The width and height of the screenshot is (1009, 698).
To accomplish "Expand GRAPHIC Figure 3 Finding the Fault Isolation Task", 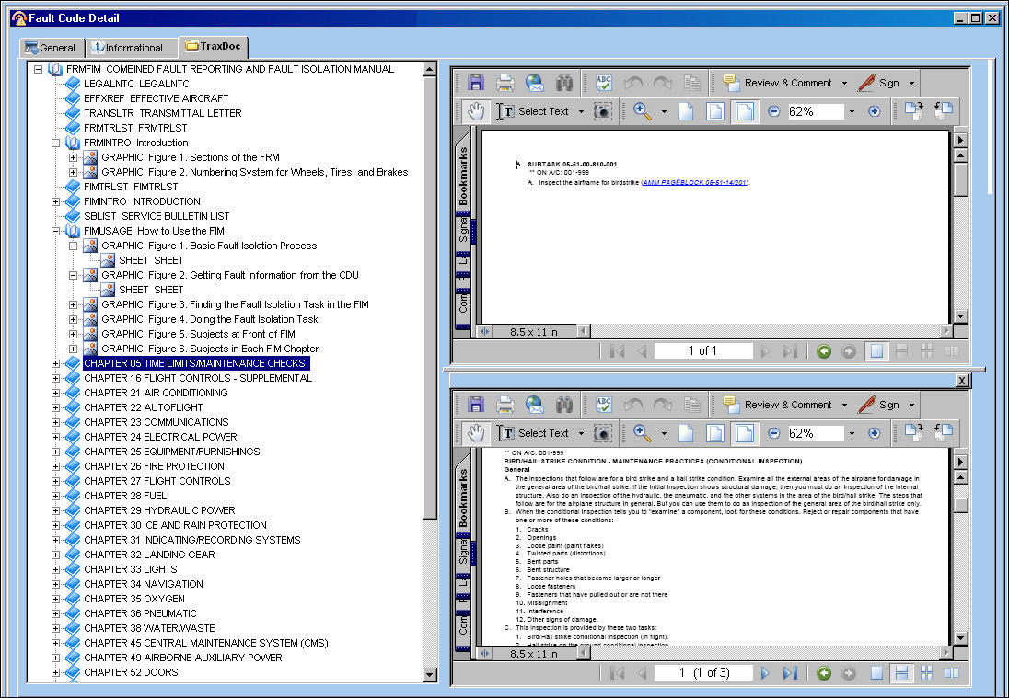I will [x=74, y=305].
